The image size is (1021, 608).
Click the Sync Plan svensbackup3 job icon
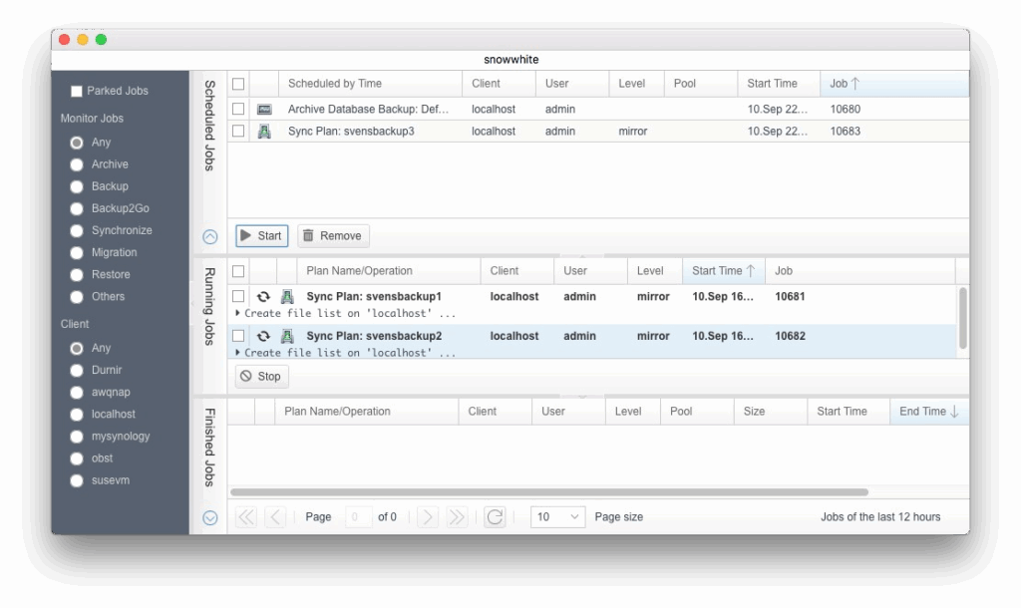point(264,131)
